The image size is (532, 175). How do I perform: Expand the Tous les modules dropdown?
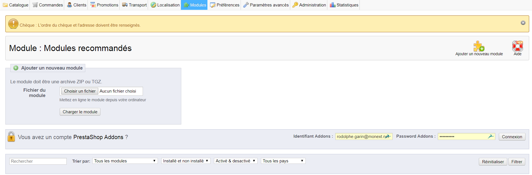(x=125, y=161)
